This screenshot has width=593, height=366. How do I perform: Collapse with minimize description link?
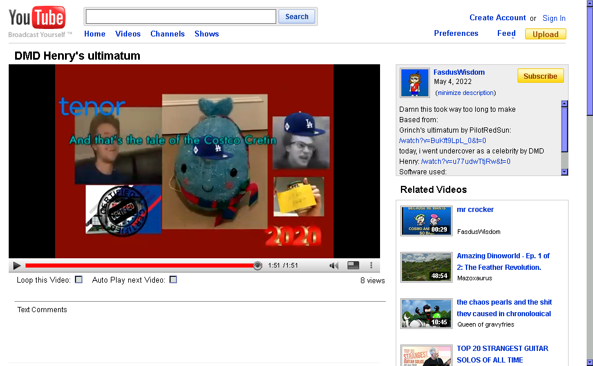[x=465, y=93]
